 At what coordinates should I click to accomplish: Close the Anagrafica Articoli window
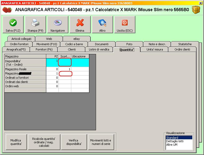(x=201, y=3)
